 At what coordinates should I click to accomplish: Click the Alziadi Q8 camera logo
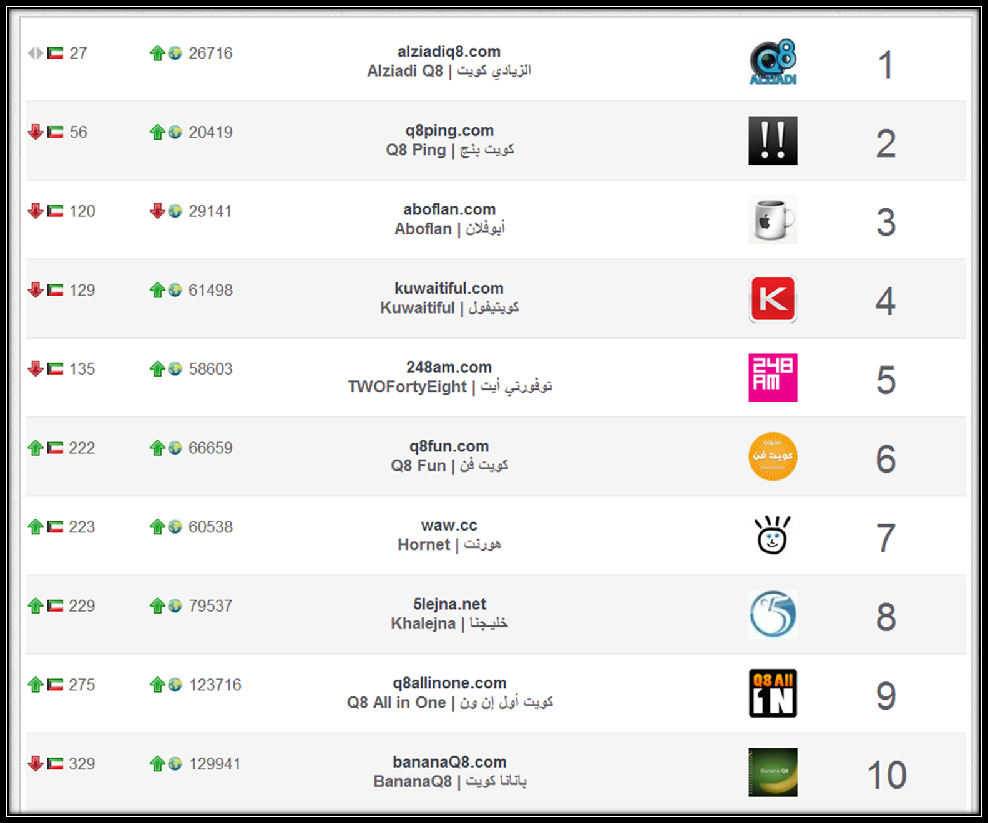(773, 62)
